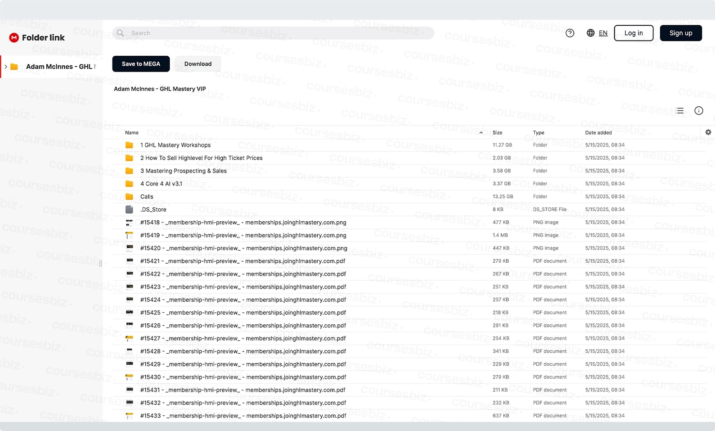715x431 pixels.
Task: Open the help question mark icon
Action: [570, 33]
